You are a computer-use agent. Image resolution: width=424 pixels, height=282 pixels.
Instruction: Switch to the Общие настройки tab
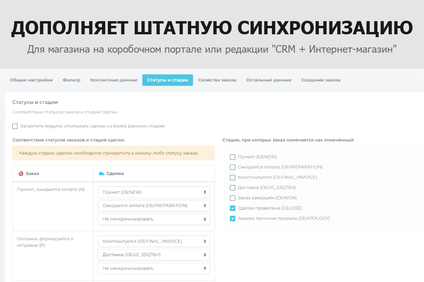point(31,80)
